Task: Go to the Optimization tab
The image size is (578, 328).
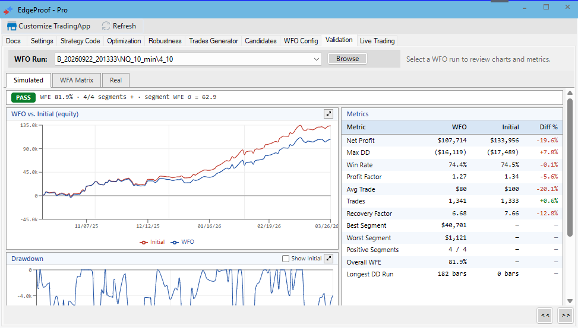Action: (x=124, y=41)
